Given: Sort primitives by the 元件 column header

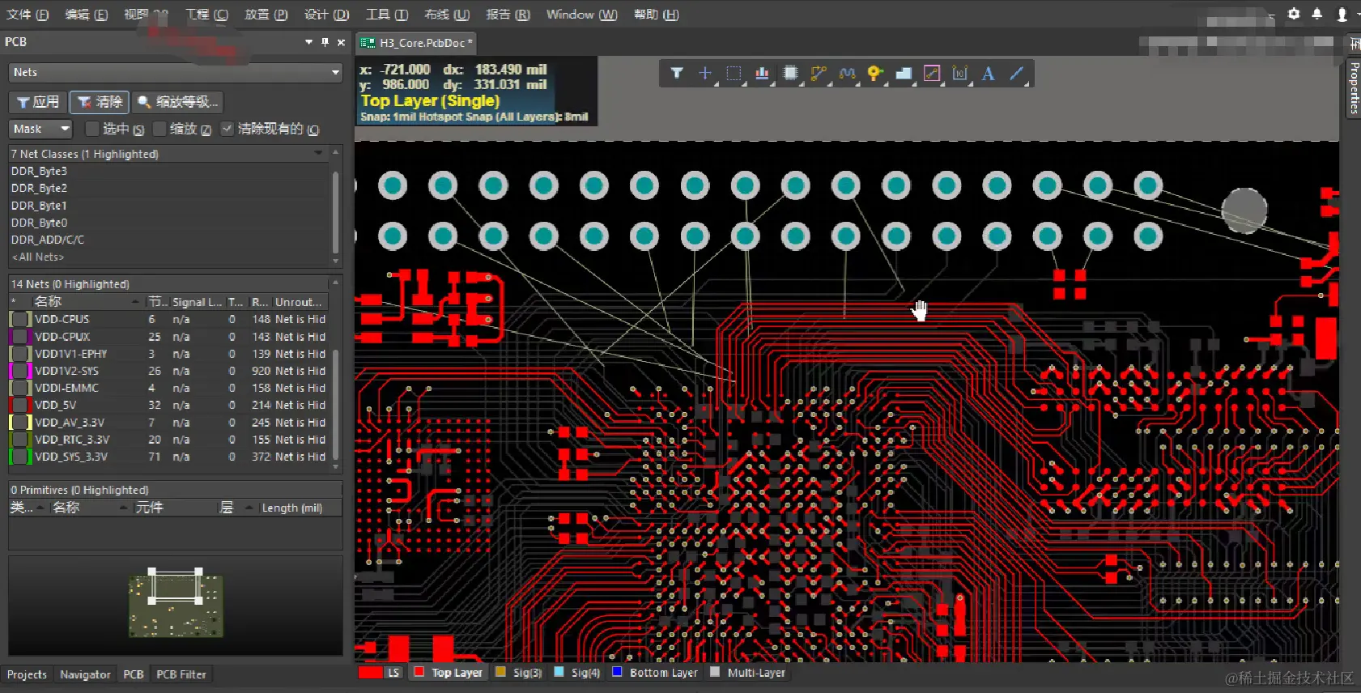Looking at the screenshot, I should click(173, 508).
